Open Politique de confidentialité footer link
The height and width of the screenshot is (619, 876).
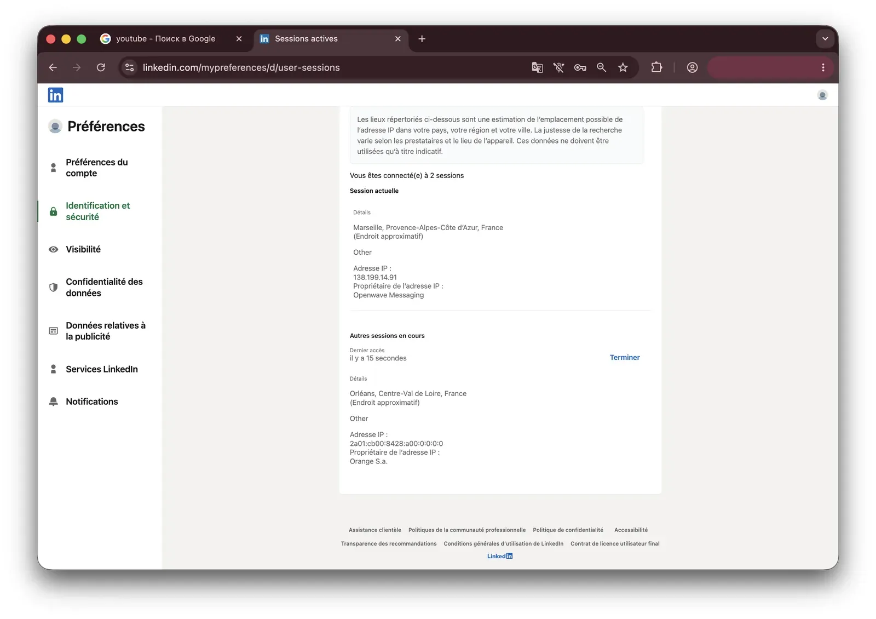tap(568, 530)
